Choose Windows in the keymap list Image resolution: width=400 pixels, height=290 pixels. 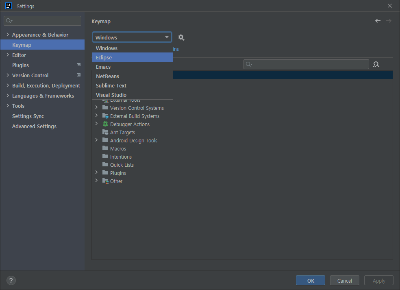(133, 48)
